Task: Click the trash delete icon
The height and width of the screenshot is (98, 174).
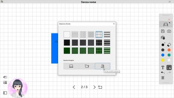Action: (x=163, y=78)
